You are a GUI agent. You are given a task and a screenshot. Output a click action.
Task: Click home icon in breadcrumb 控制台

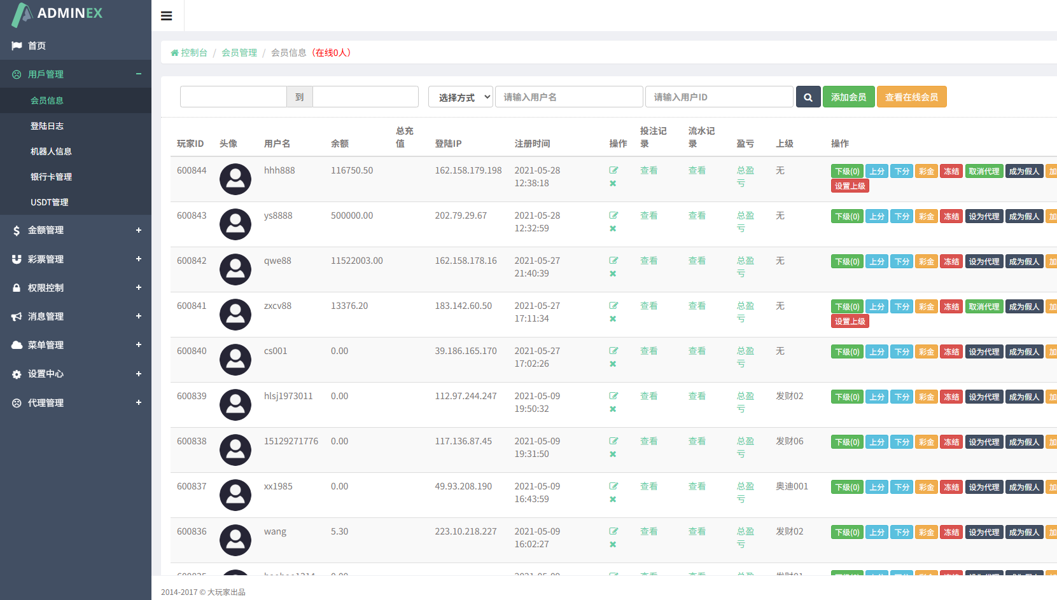click(174, 53)
